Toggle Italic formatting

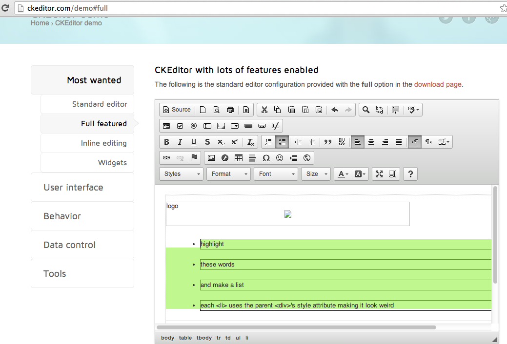pyautogui.click(x=180, y=142)
